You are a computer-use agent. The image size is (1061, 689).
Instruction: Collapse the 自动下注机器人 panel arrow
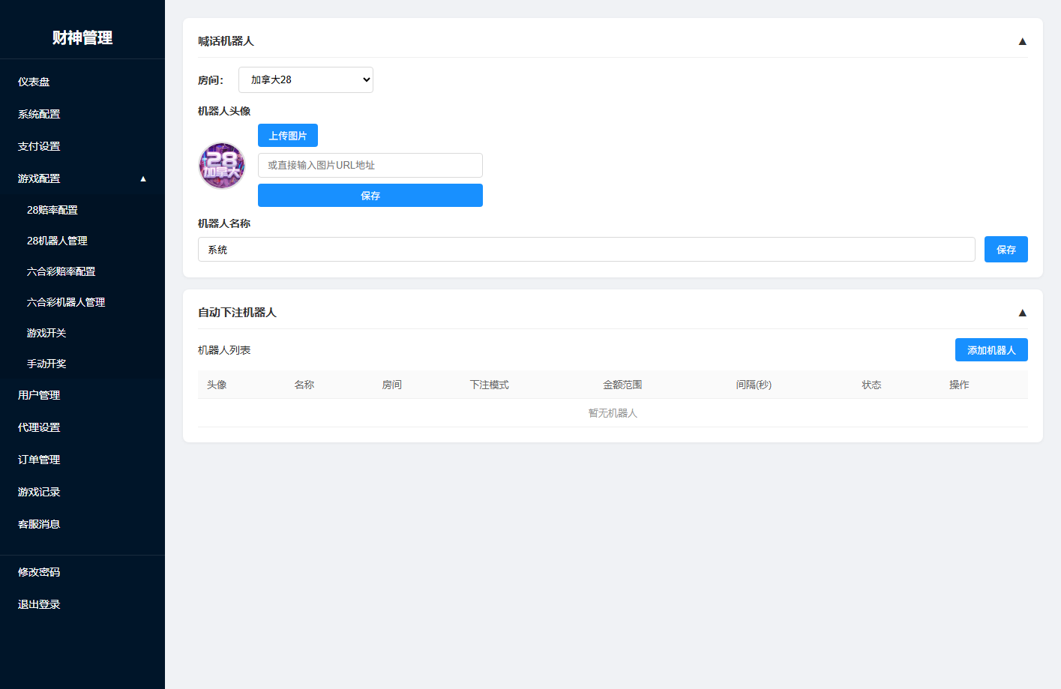pyautogui.click(x=1022, y=313)
